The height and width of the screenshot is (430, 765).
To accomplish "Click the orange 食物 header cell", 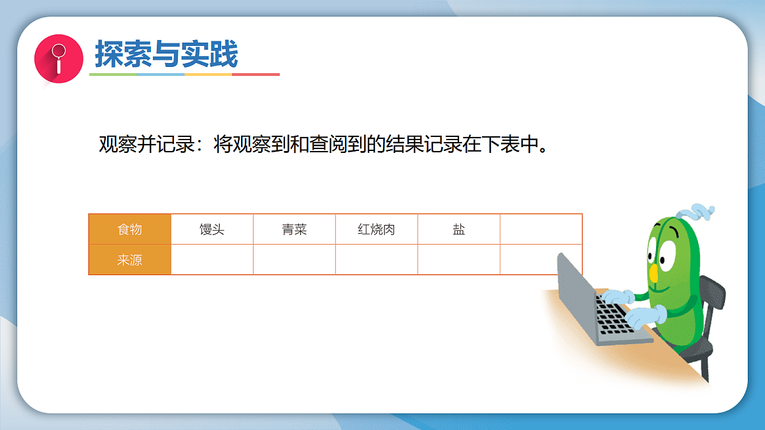I will [129, 229].
